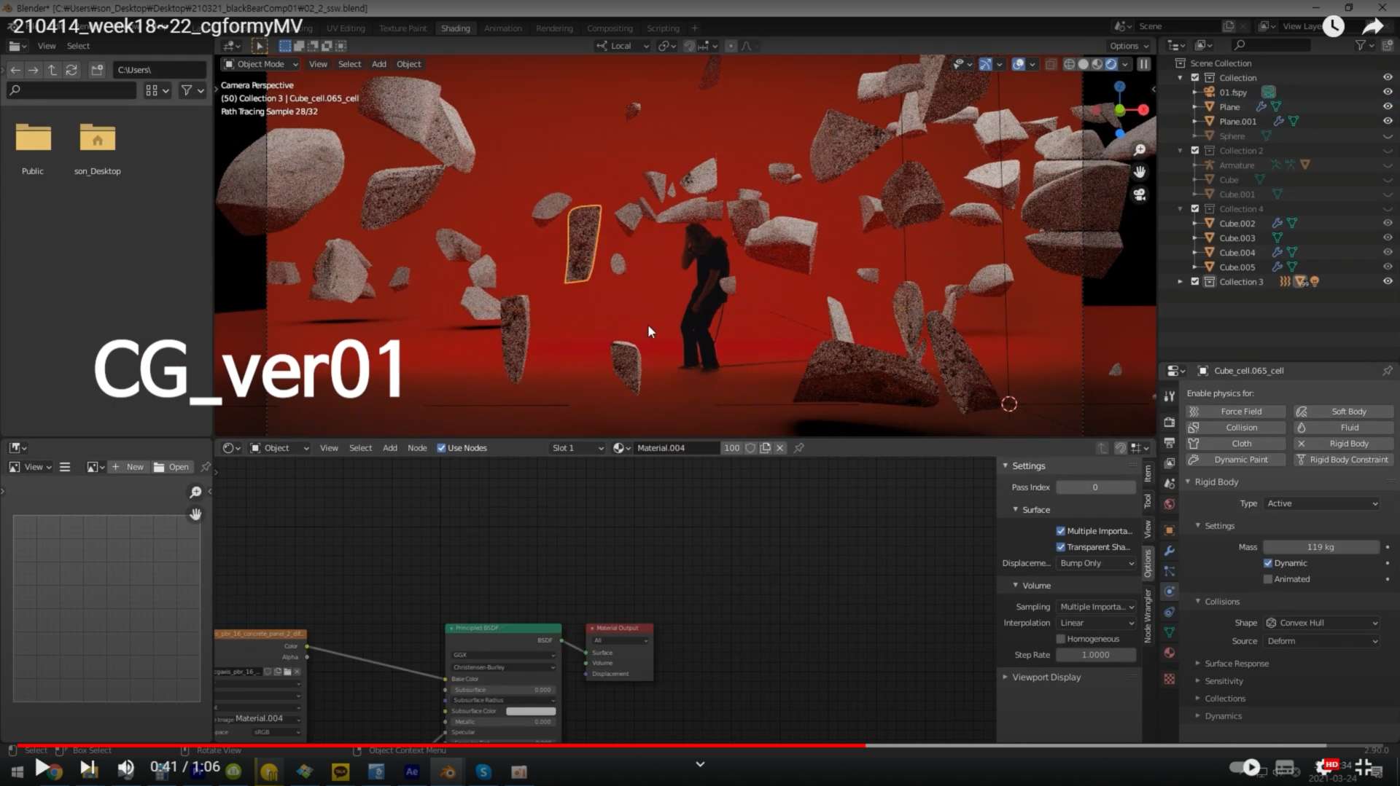Open the Material properties tab icon
This screenshot has height=786, width=1400.
(1170, 653)
